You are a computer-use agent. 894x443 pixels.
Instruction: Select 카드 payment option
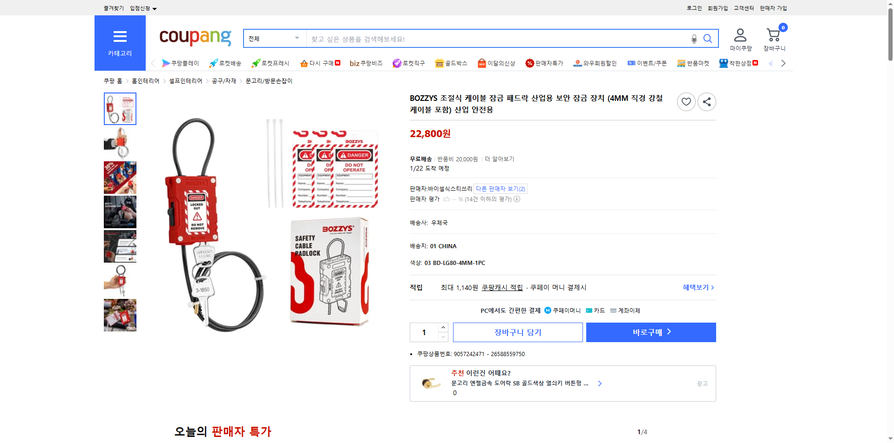(595, 311)
